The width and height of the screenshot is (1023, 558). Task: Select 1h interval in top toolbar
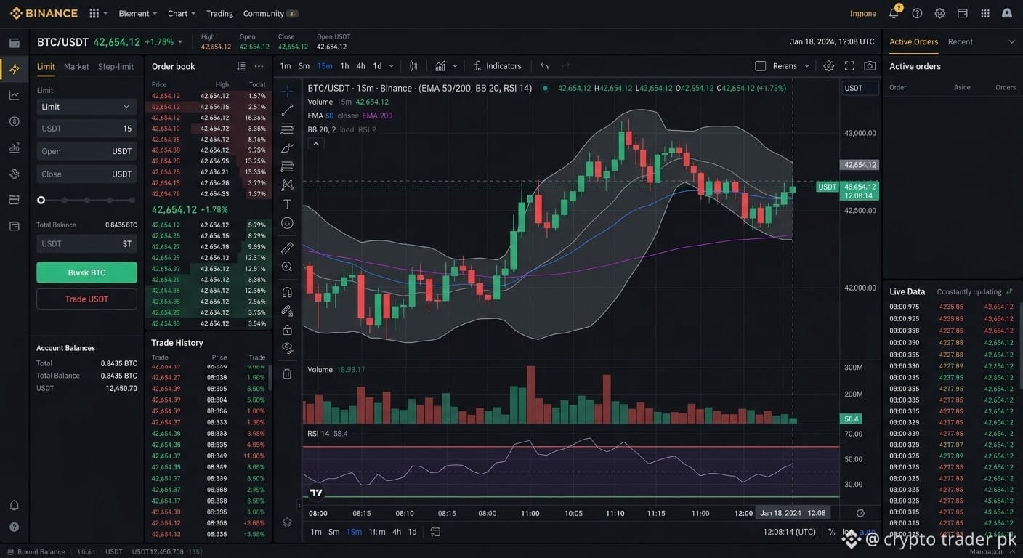(x=344, y=66)
